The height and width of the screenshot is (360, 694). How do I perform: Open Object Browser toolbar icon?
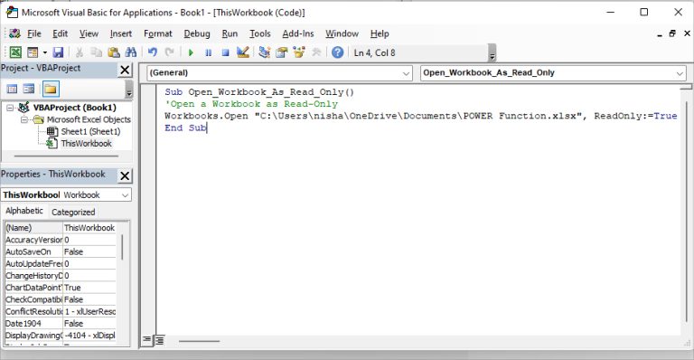(x=299, y=52)
